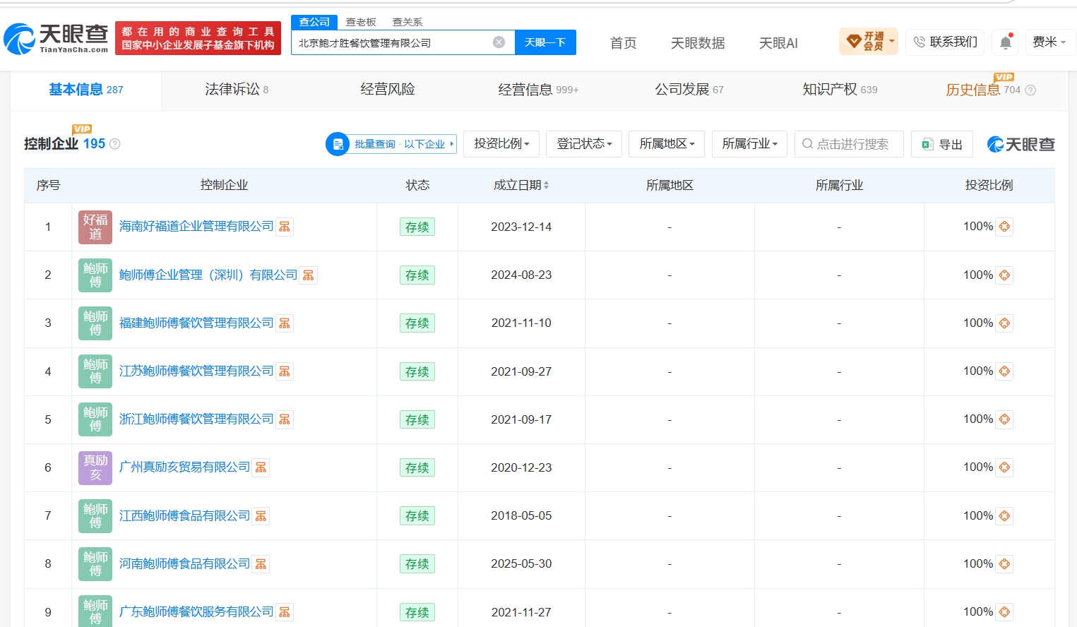
Task: Open equity structure chart for 福建鲍师傅餐饮管理有限公司
Action: point(285,323)
